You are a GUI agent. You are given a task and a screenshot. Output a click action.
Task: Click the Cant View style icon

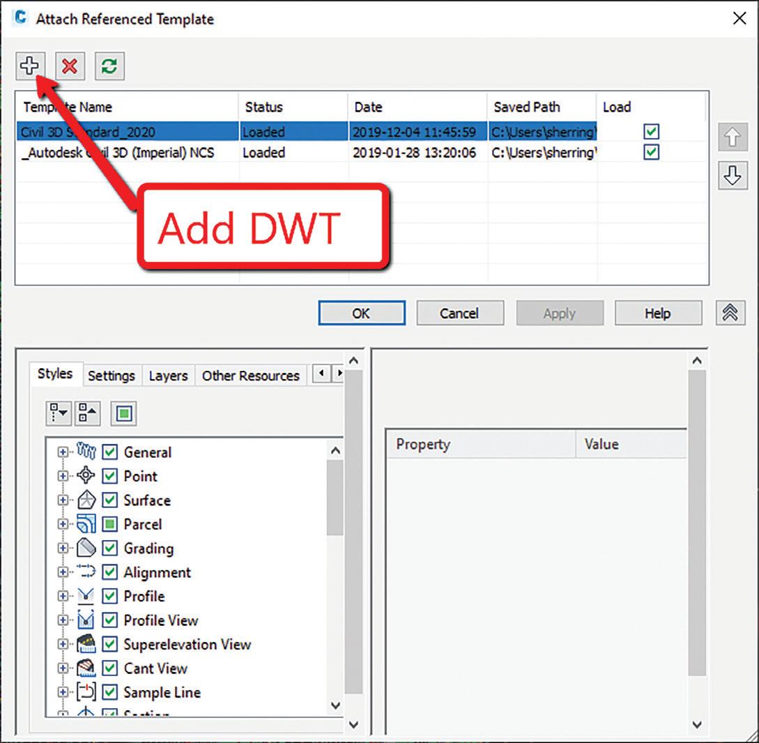(x=86, y=668)
